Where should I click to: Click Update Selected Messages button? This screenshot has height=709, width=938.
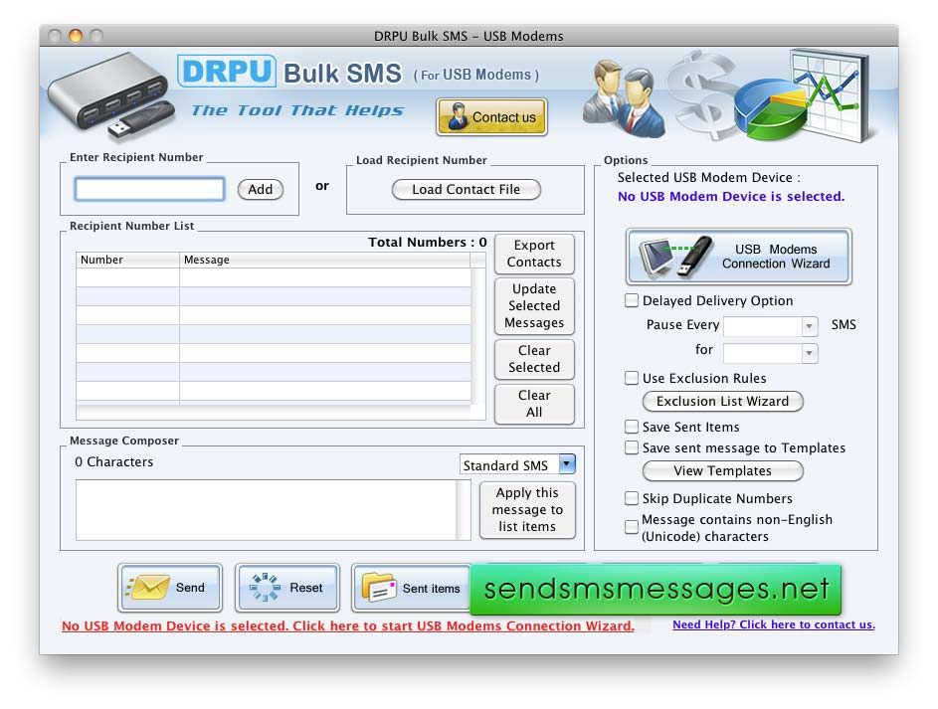coord(534,306)
